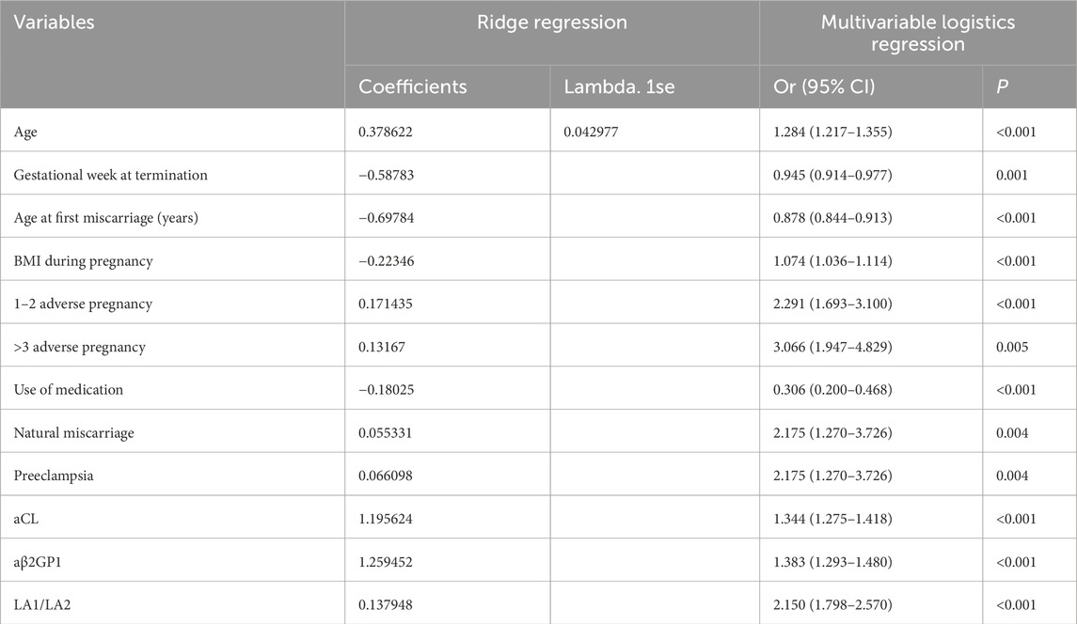The height and width of the screenshot is (624, 1077).
Task: Click the Lambda value 0.042977
Action: coord(594,133)
